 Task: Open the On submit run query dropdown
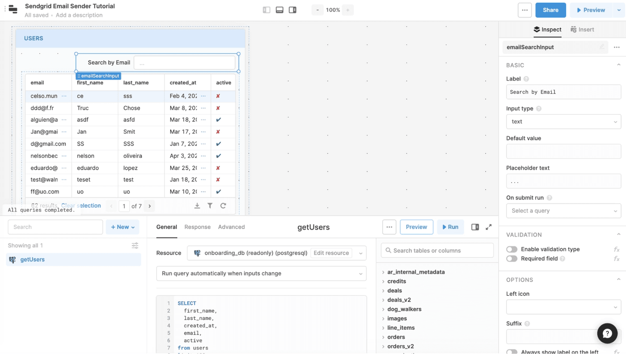[x=563, y=211]
